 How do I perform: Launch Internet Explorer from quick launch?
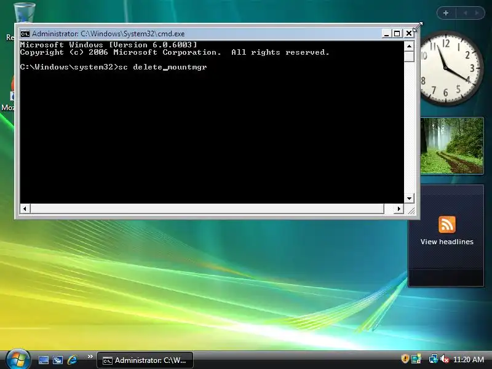[73, 360]
